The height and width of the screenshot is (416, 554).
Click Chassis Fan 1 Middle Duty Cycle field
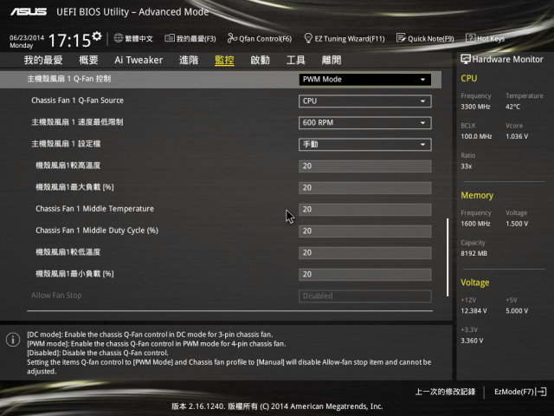[x=365, y=231]
